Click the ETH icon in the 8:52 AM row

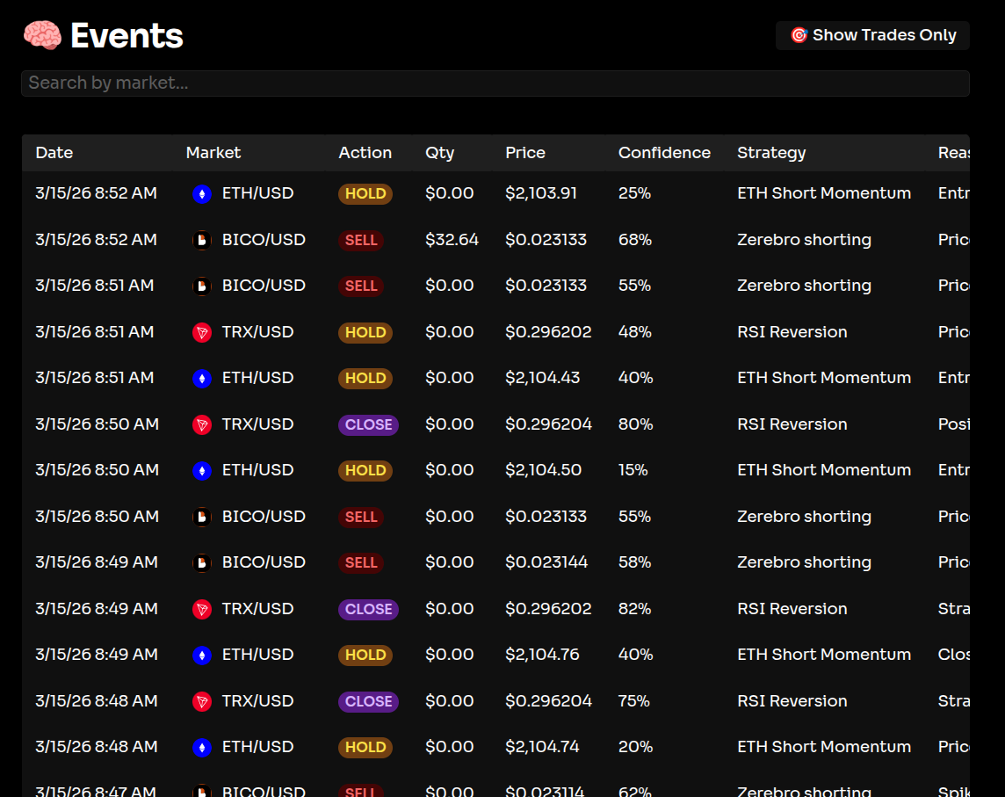coord(202,194)
